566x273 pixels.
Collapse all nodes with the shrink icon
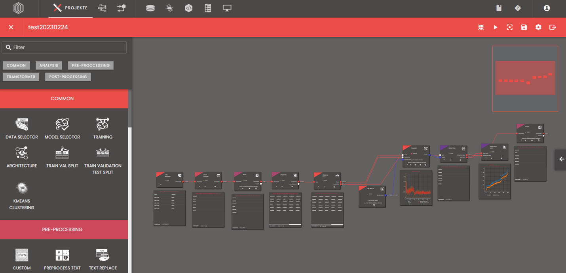pos(481,27)
